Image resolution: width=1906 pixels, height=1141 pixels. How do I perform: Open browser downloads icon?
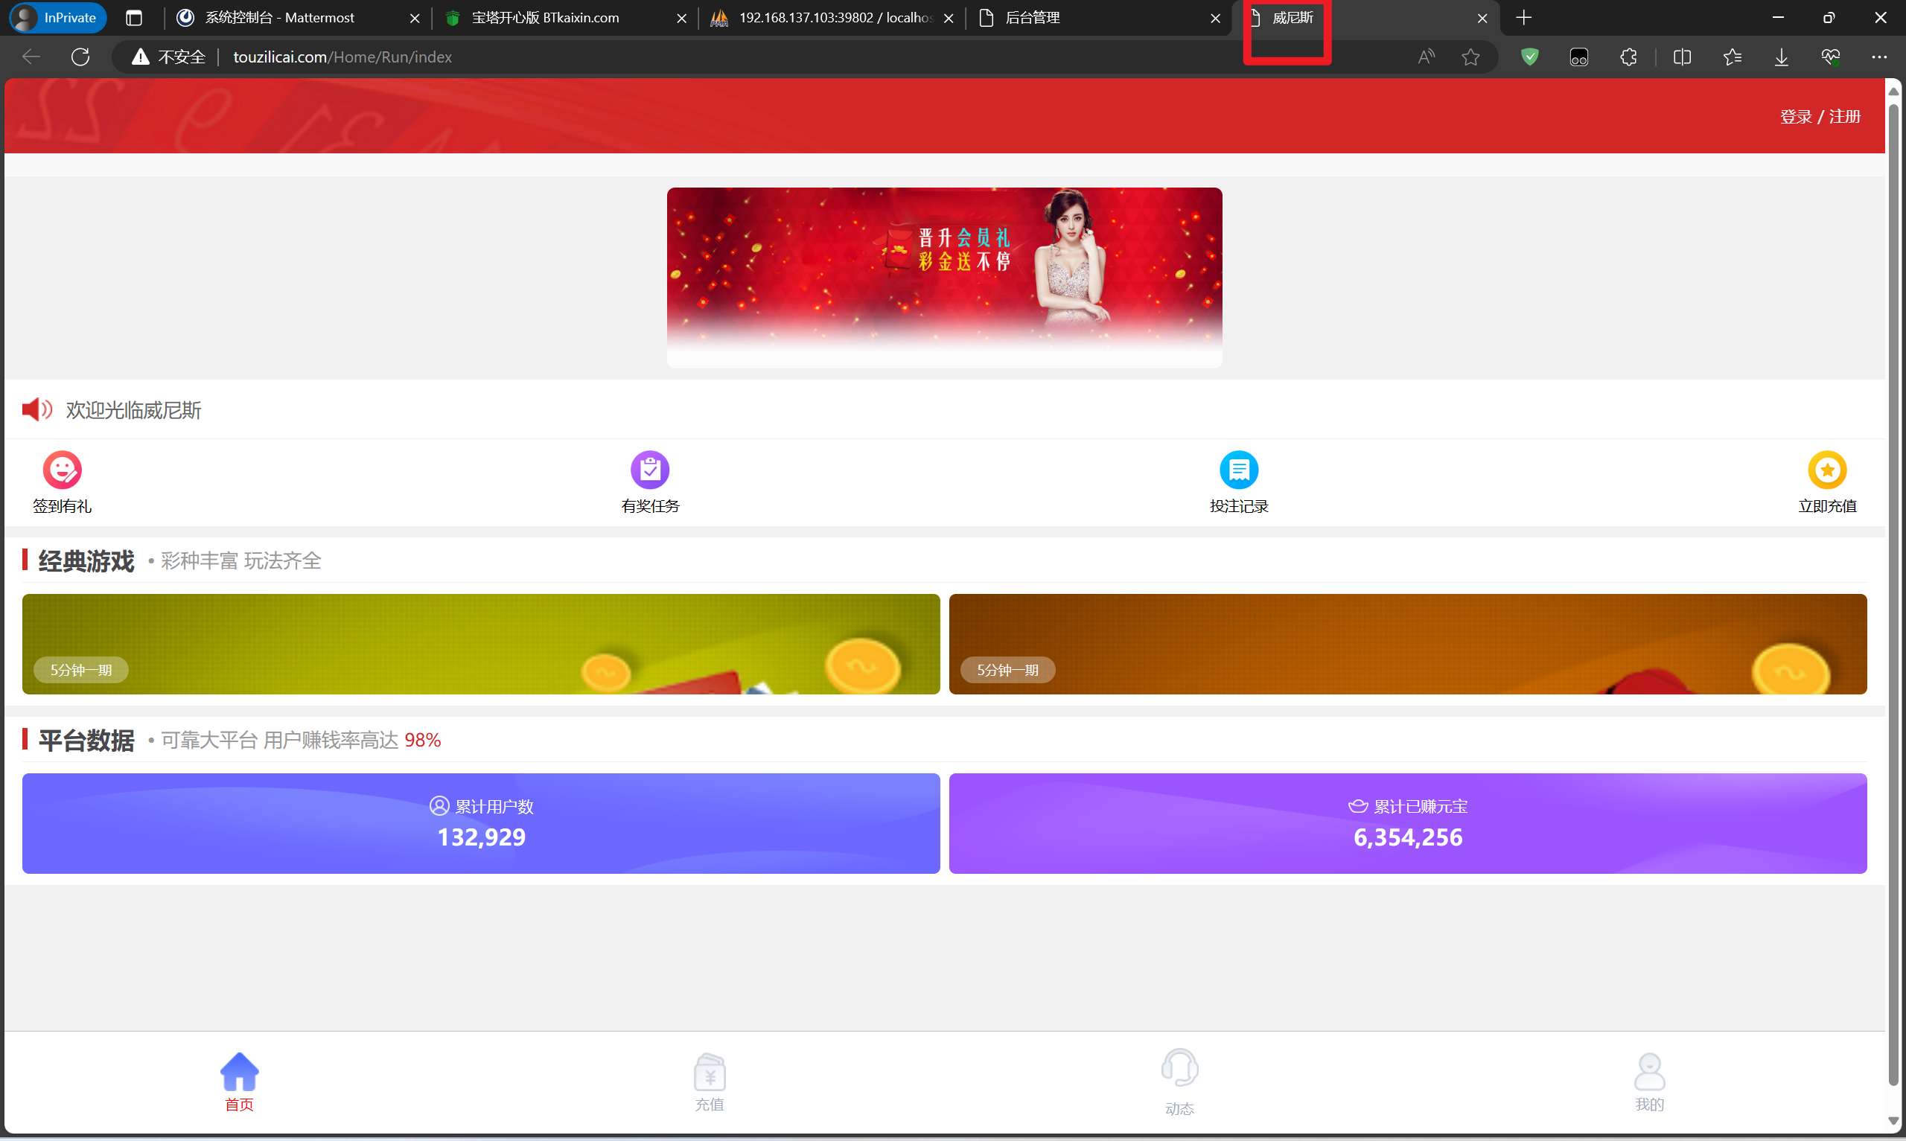pos(1781,57)
